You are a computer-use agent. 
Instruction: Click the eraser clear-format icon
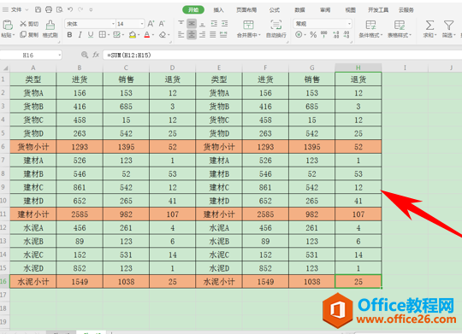coord(163,35)
